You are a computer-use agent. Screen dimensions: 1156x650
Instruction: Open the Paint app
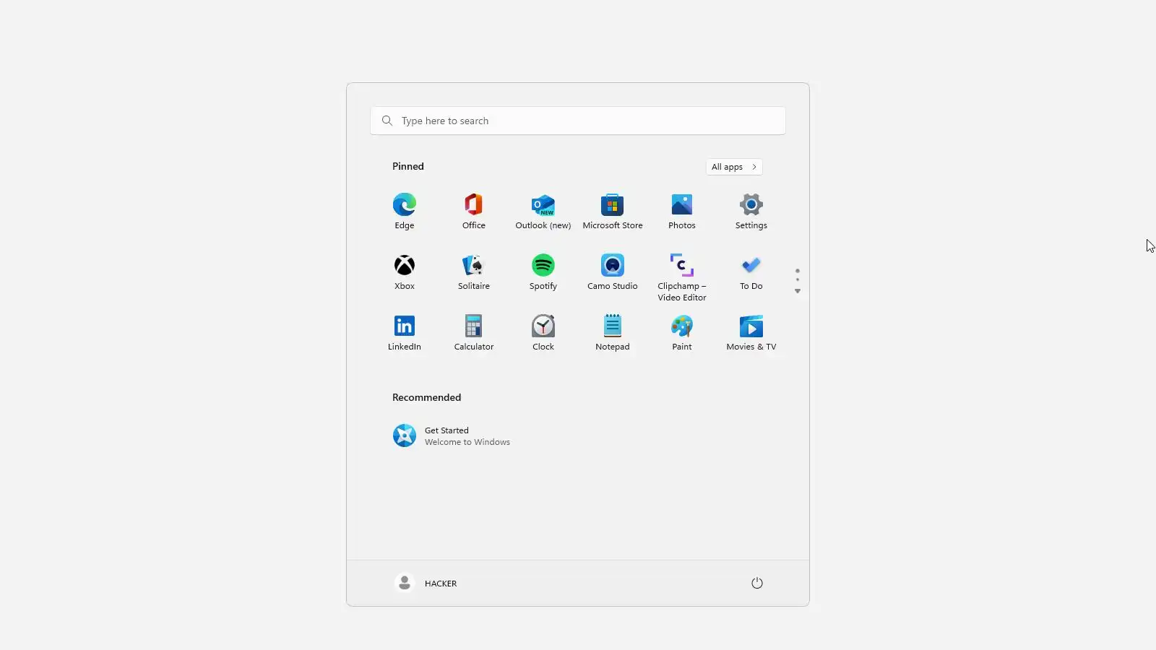[682, 332]
